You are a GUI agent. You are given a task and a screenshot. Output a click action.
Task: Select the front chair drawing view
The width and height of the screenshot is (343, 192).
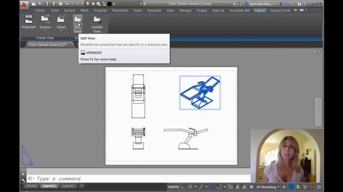click(138, 139)
